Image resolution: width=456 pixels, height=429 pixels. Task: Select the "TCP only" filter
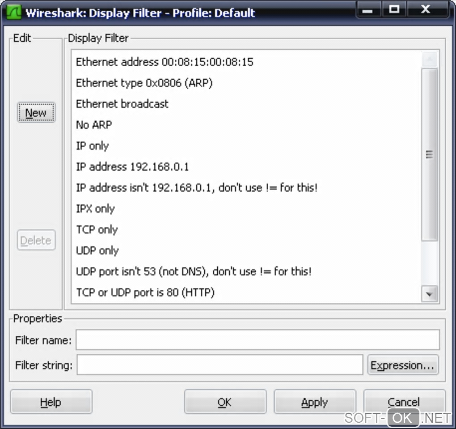[246, 230]
